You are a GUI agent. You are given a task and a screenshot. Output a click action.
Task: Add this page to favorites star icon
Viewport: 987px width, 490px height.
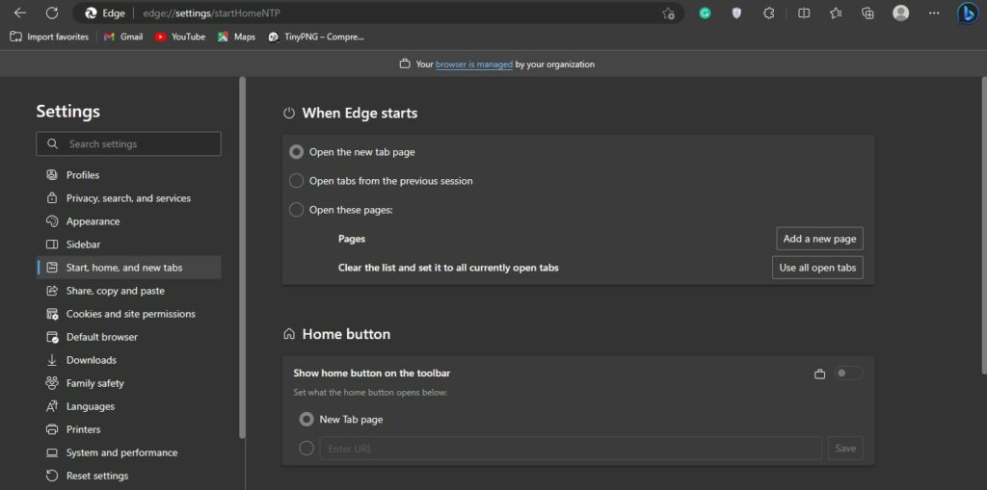668,13
